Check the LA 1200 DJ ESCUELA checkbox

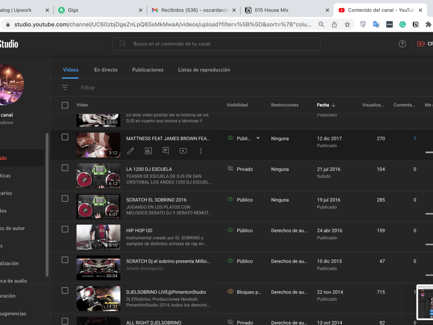(x=65, y=168)
